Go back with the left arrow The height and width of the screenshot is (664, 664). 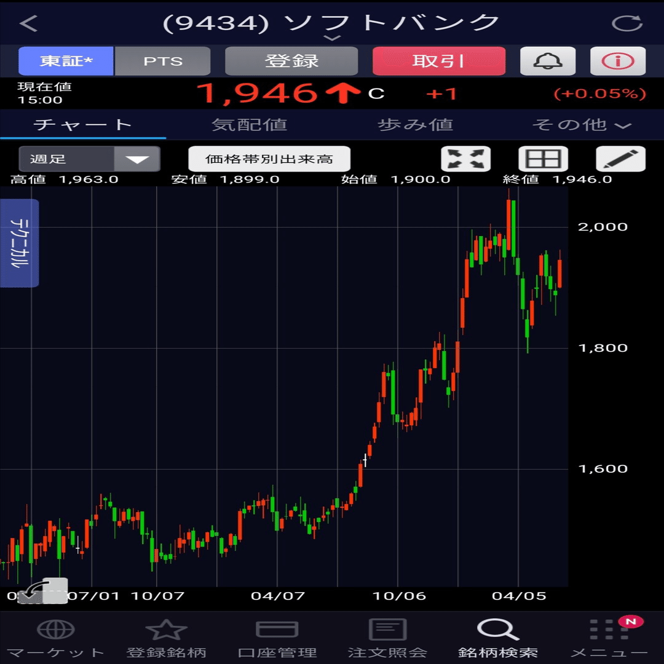pos(28,23)
